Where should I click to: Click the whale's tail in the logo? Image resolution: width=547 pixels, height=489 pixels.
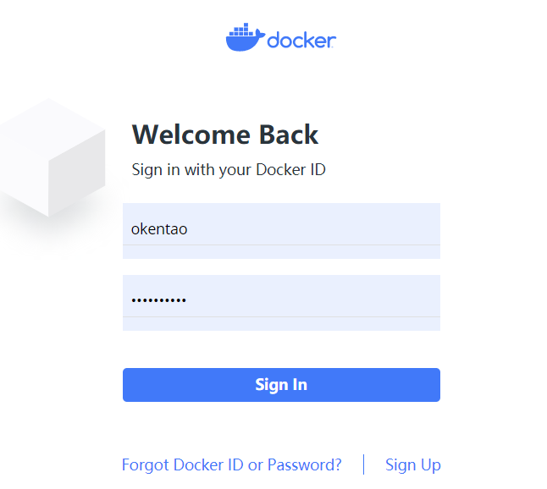(260, 34)
